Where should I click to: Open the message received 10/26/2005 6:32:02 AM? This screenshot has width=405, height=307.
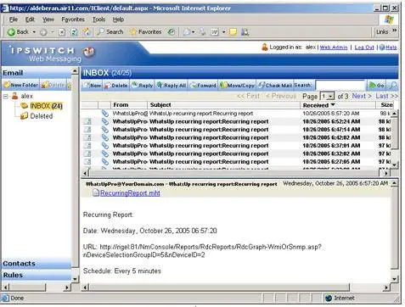click(x=236, y=153)
